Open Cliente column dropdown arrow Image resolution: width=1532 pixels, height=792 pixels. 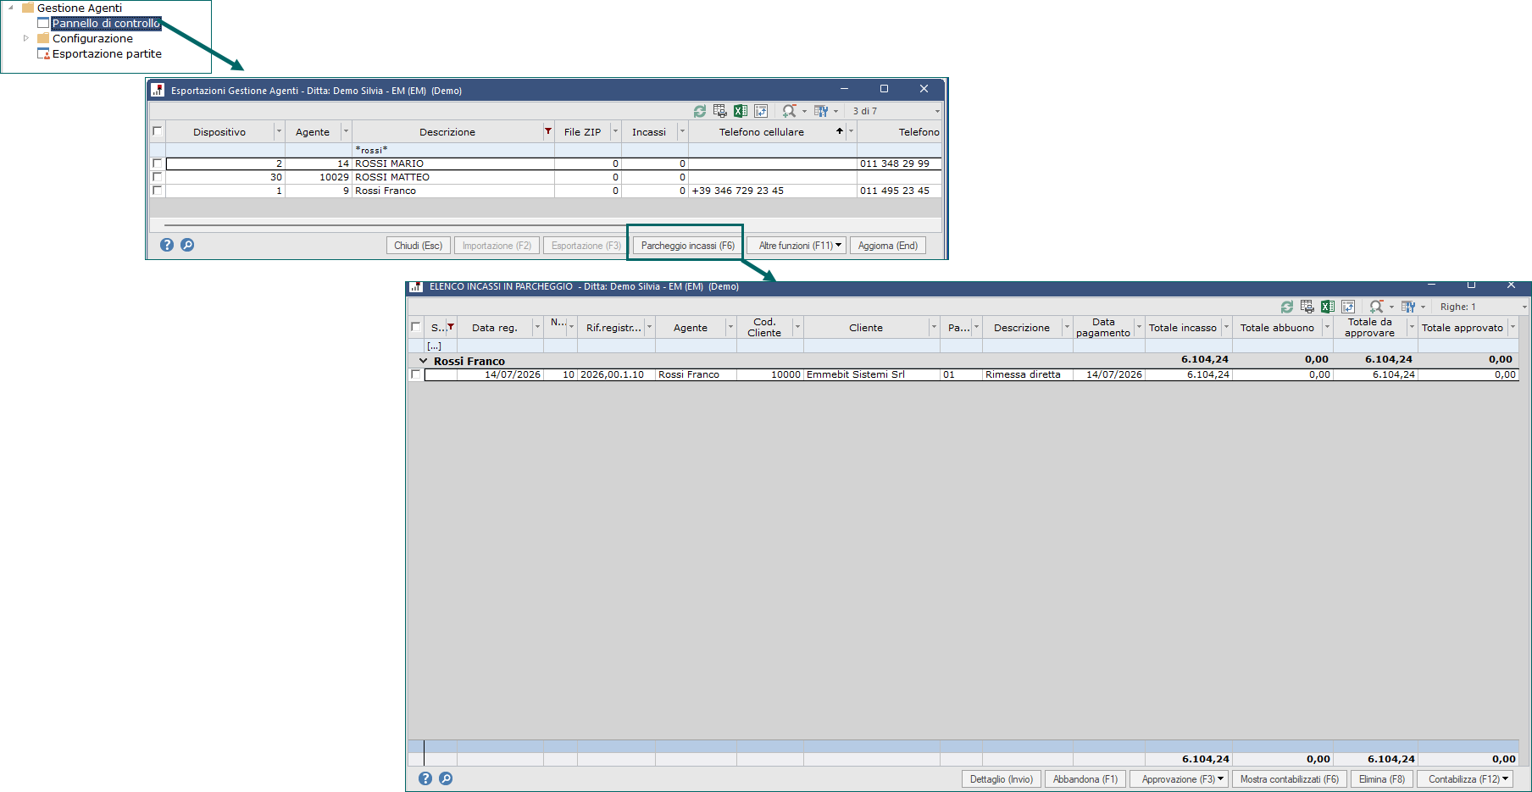tap(934, 327)
